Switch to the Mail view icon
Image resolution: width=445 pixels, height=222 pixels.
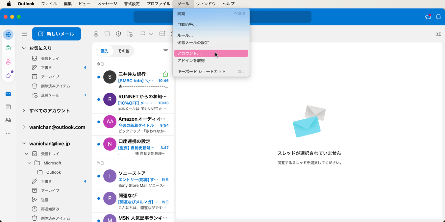pos(8,94)
